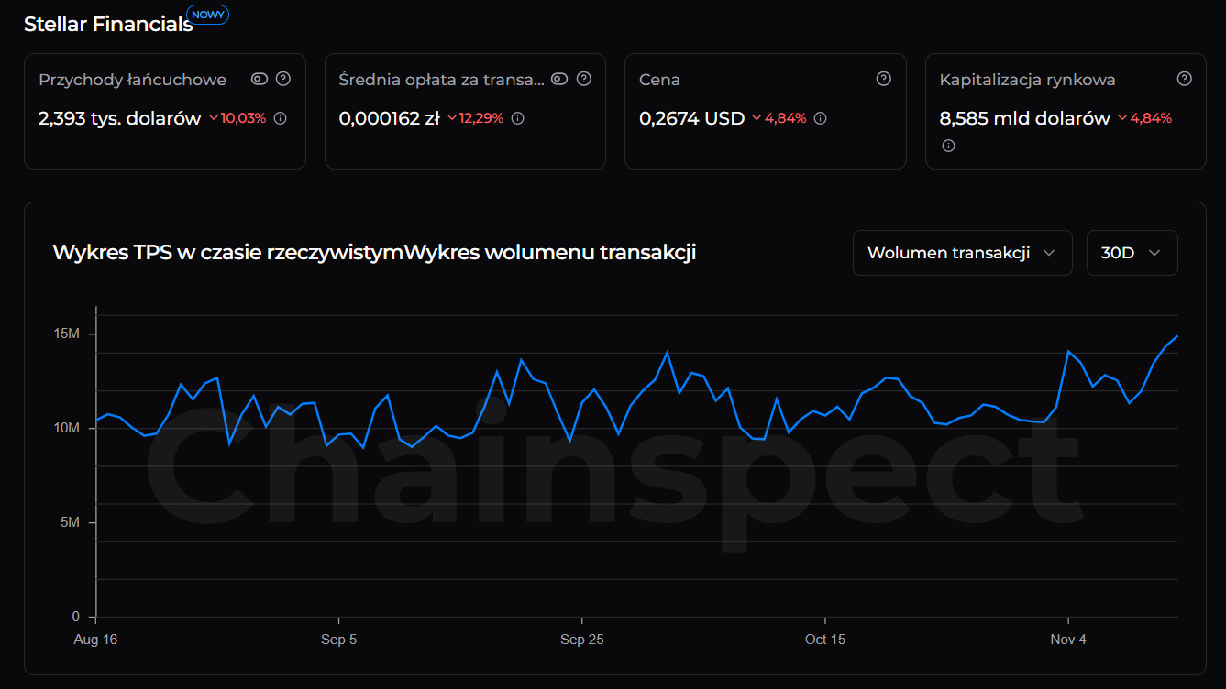Toggle currency switch on Średnia opłata card
The image size is (1226, 689).
pos(559,79)
